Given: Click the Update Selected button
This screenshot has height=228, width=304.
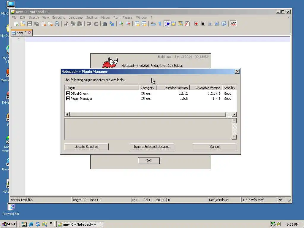Looking at the screenshot, I should 86,147.
